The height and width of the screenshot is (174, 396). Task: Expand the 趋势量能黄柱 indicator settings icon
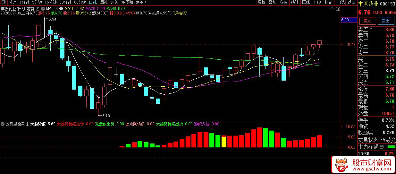3,124
